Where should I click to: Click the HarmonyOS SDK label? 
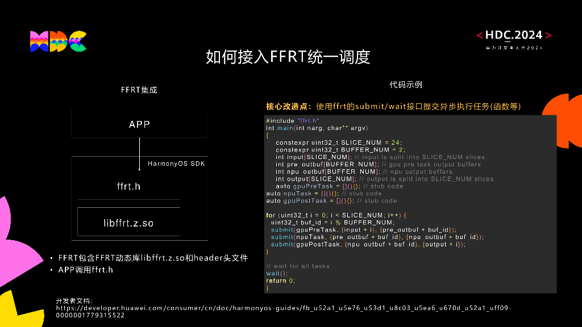point(176,163)
